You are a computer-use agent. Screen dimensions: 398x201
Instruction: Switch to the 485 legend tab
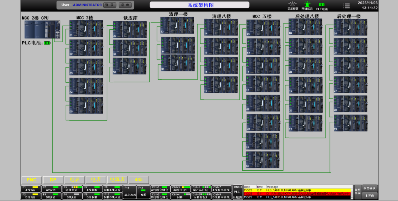[138, 180]
